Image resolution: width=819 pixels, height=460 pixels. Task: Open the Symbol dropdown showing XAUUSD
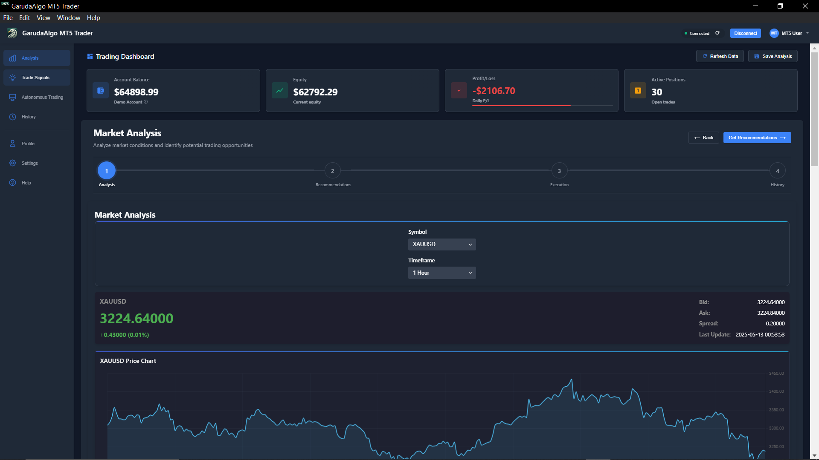tap(442, 244)
